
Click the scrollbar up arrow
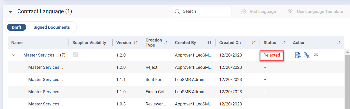pos(347,52)
